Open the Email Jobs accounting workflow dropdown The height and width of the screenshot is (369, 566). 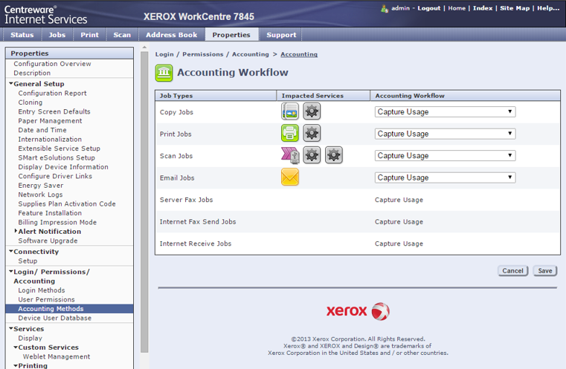click(x=445, y=177)
